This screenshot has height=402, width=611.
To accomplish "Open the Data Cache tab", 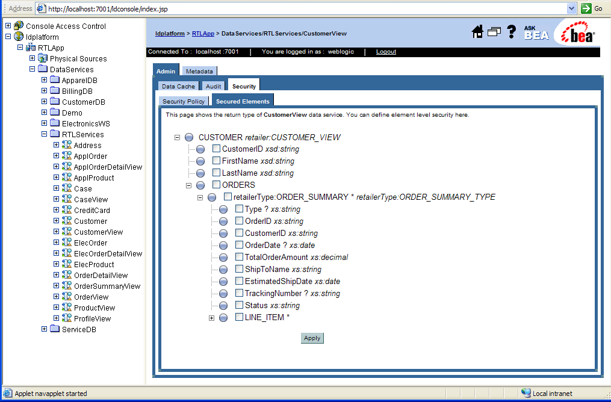I will (x=178, y=86).
